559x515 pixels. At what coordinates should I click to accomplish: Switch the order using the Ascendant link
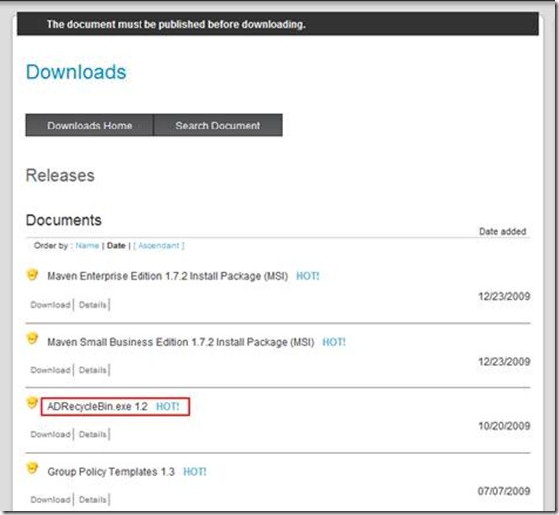click(x=158, y=246)
